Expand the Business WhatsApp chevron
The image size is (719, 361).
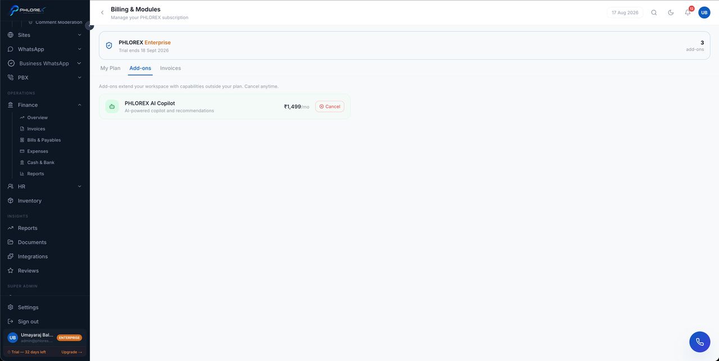[x=79, y=63]
